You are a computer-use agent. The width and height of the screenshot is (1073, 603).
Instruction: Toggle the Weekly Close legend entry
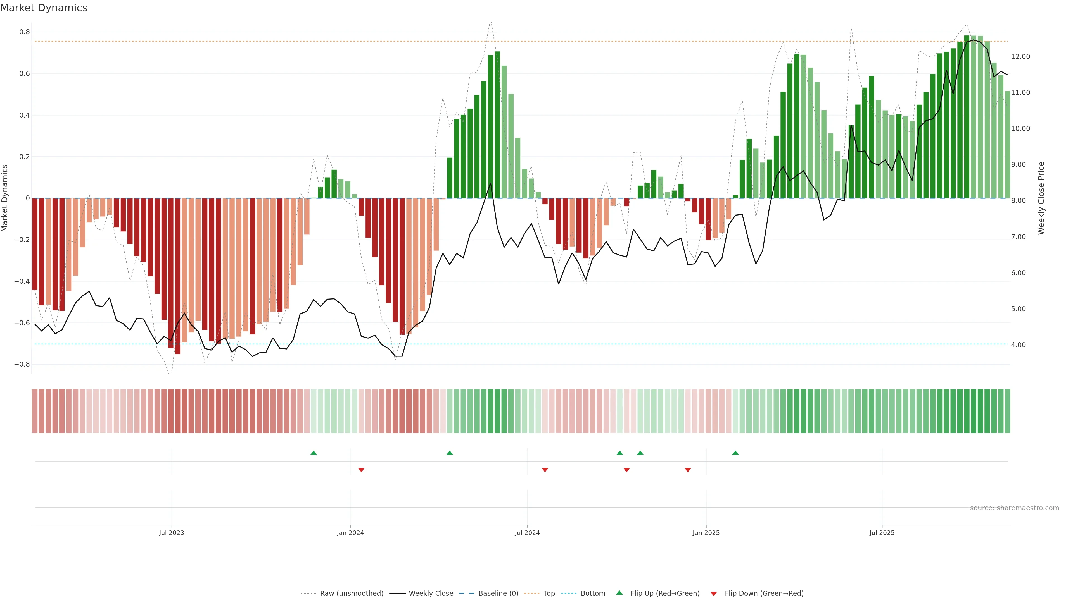click(431, 594)
